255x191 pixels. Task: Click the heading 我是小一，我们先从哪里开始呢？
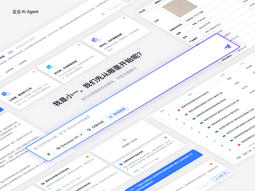click(98, 79)
